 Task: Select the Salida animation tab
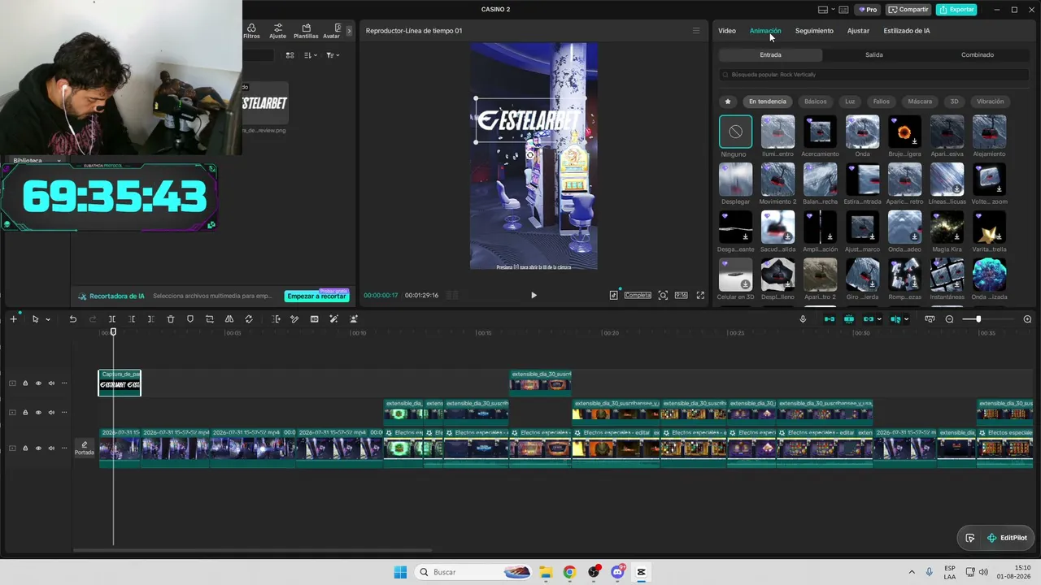click(874, 54)
